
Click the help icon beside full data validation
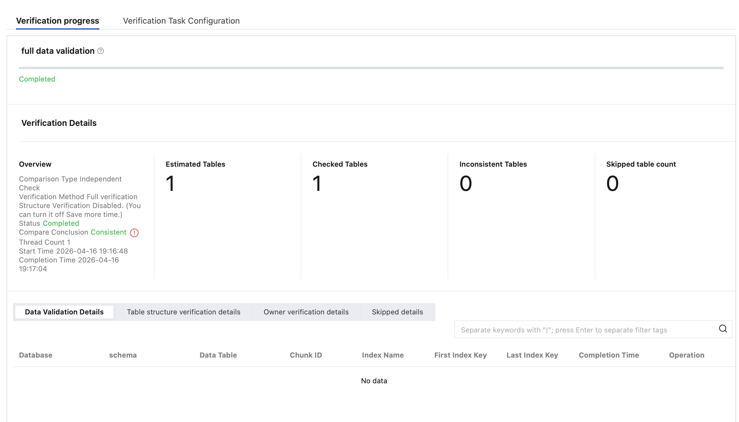pos(101,51)
